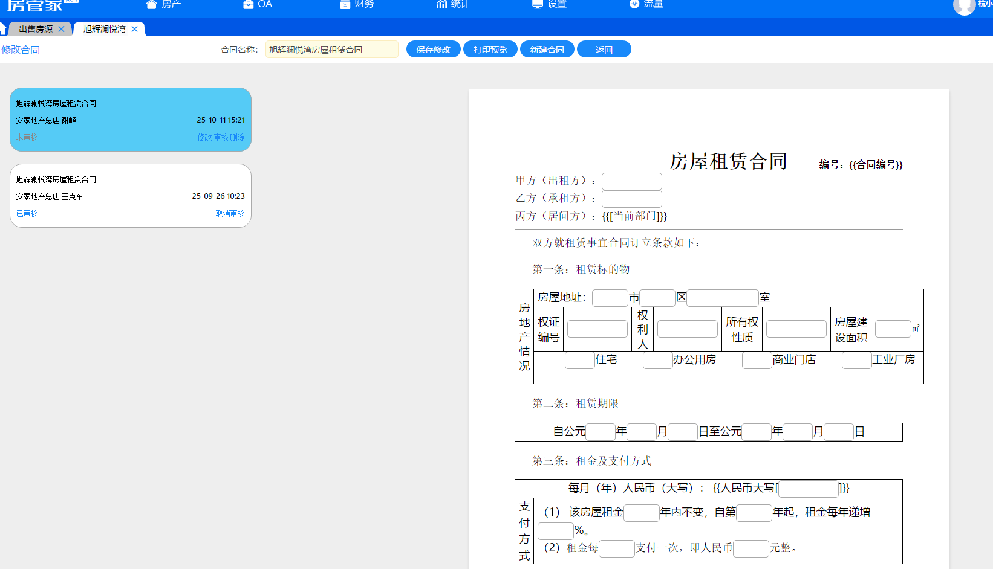Focus the 合同名称 contract name field
Viewport: 993px width, 569px height.
tap(331, 50)
